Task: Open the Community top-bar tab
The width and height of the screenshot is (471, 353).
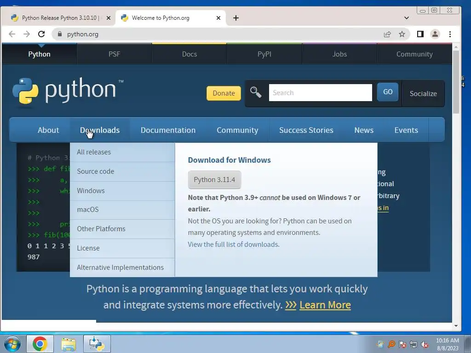Action: (414, 54)
